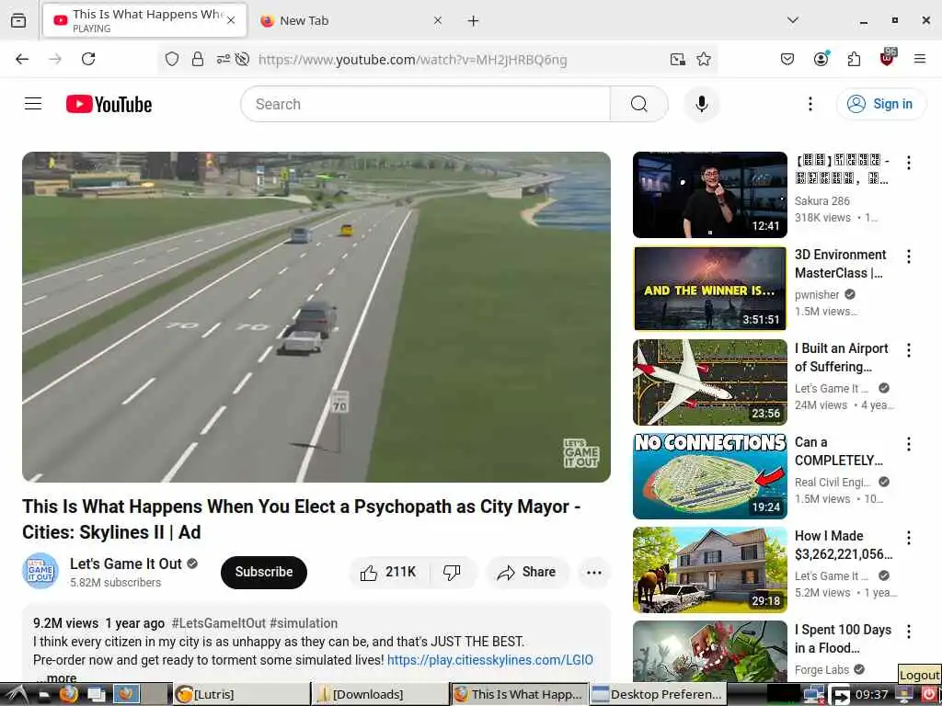942x706 pixels.
Task: Open Desktop Preferences taskbar entry
Action: [657, 695]
